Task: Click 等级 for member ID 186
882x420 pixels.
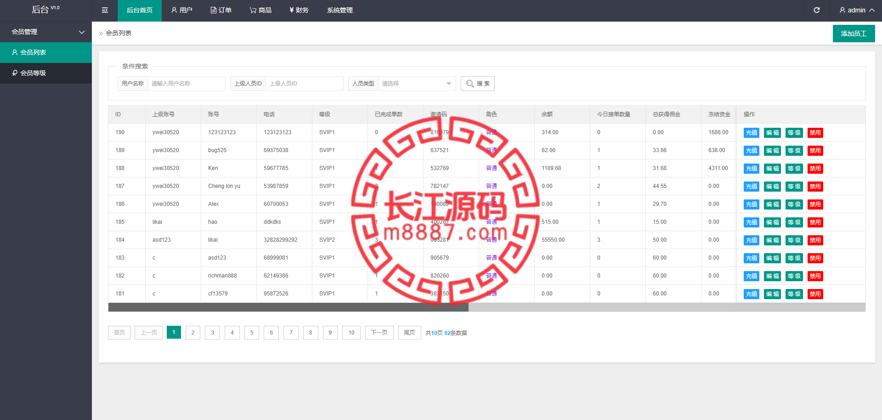Action: coord(794,204)
